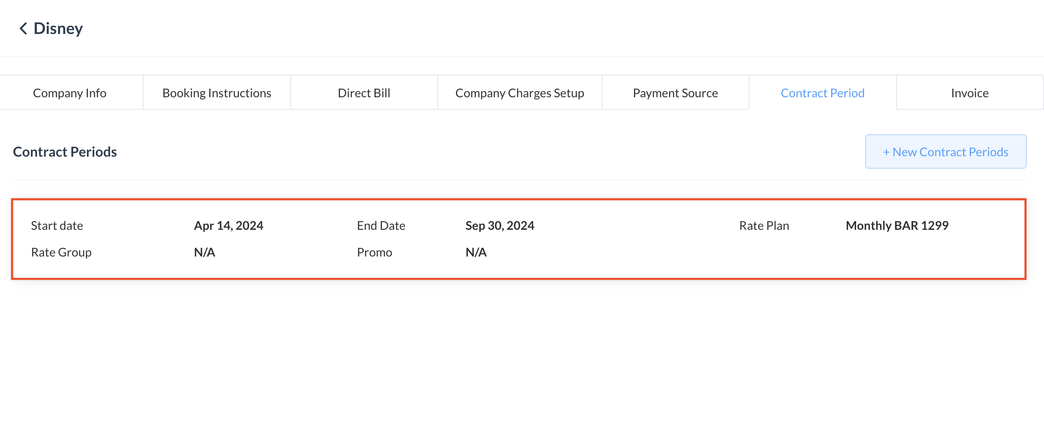Image resolution: width=1044 pixels, height=445 pixels.
Task: Click the Contract Periods section heading
Action: (65, 152)
